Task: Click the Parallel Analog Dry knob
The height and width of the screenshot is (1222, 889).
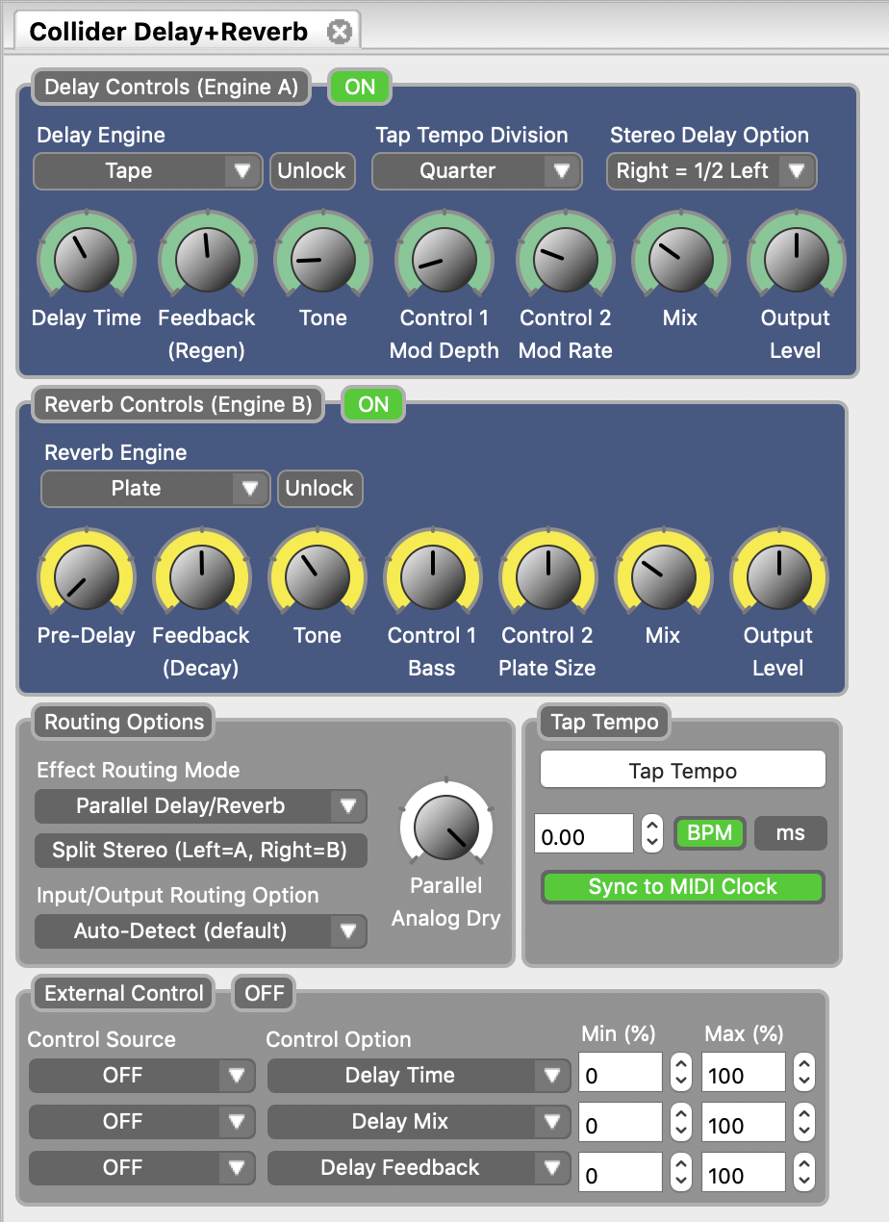Action: pos(445,827)
